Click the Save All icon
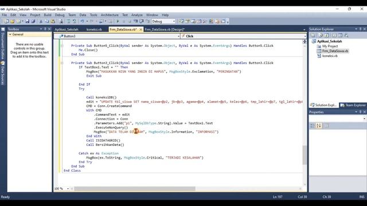The width and height of the screenshot is (367, 206). tap(33, 21)
